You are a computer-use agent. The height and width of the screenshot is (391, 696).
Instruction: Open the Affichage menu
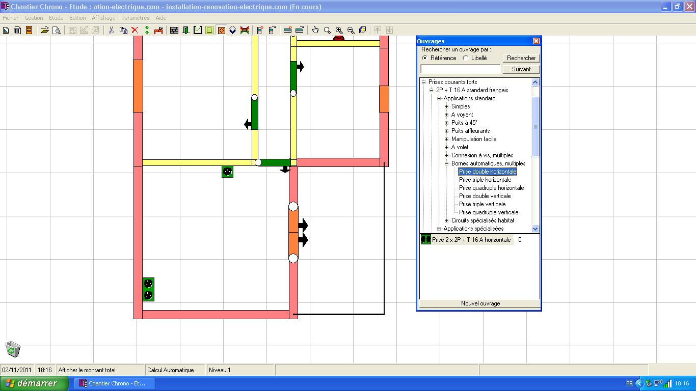point(103,18)
